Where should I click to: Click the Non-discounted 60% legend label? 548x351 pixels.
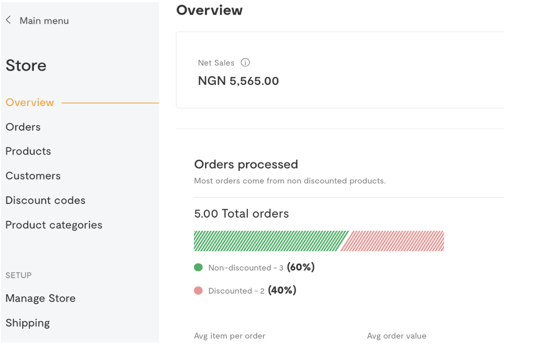[262, 267]
